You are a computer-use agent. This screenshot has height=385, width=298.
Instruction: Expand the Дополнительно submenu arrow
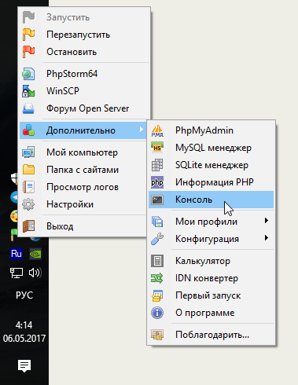(x=142, y=129)
